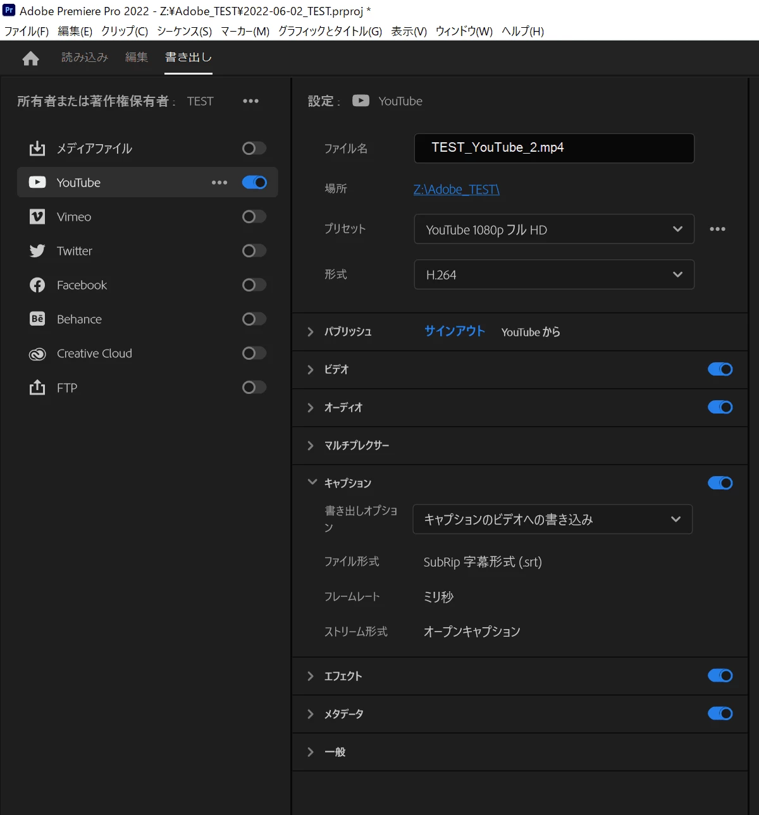Viewport: 759px width, 815px height.
Task: Click the FTP upload icon
Action: [x=37, y=387]
